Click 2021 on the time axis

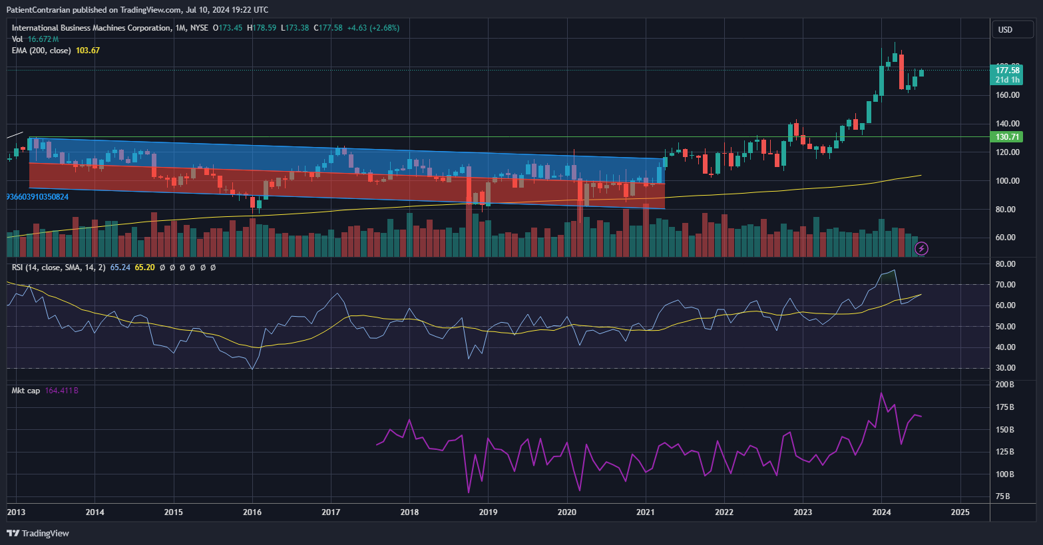coord(646,512)
